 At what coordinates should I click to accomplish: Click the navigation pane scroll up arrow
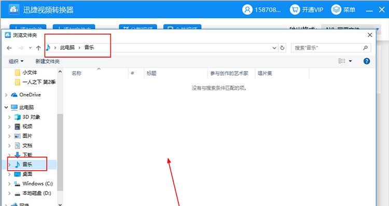60,72
